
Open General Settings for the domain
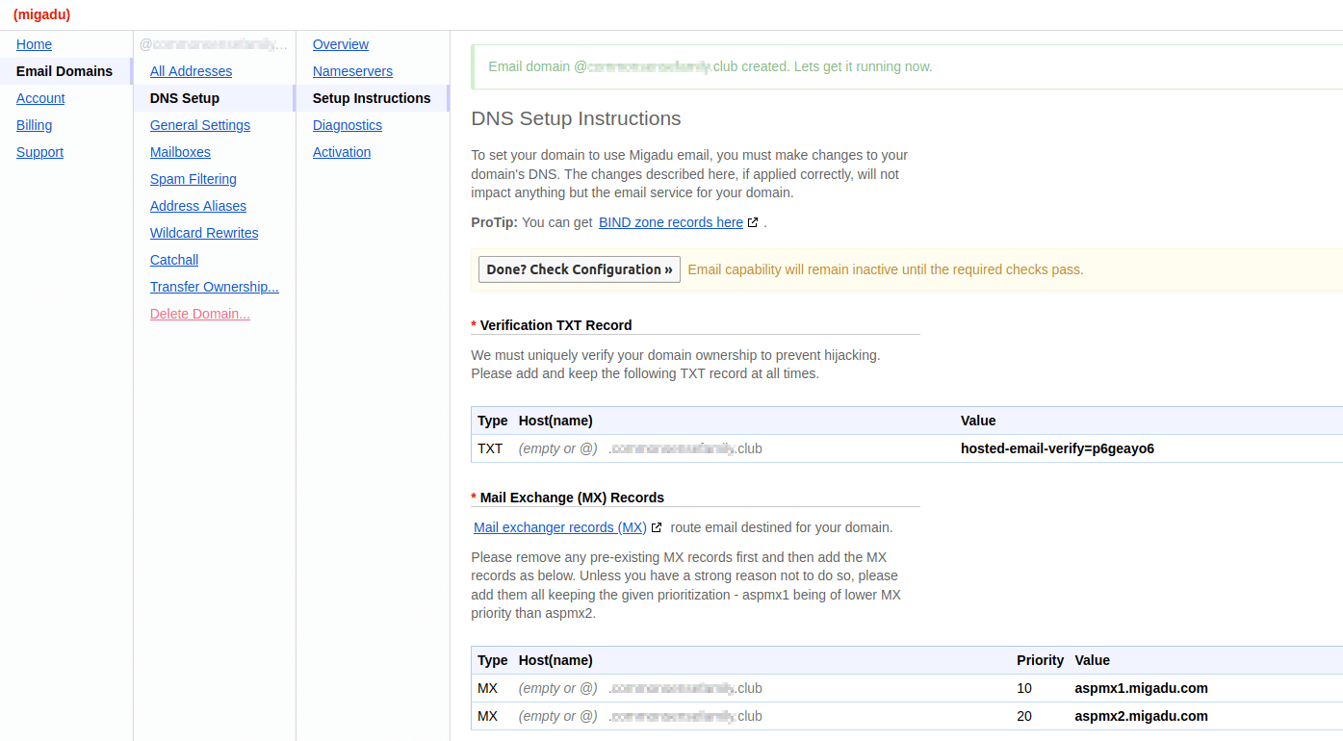coord(199,125)
